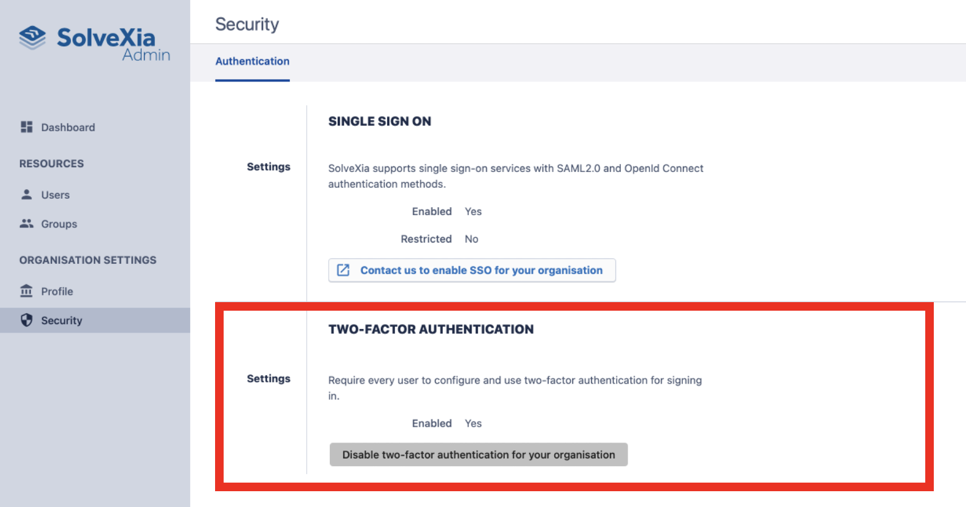
Task: Click the Profile building icon
Action: pyautogui.click(x=27, y=291)
